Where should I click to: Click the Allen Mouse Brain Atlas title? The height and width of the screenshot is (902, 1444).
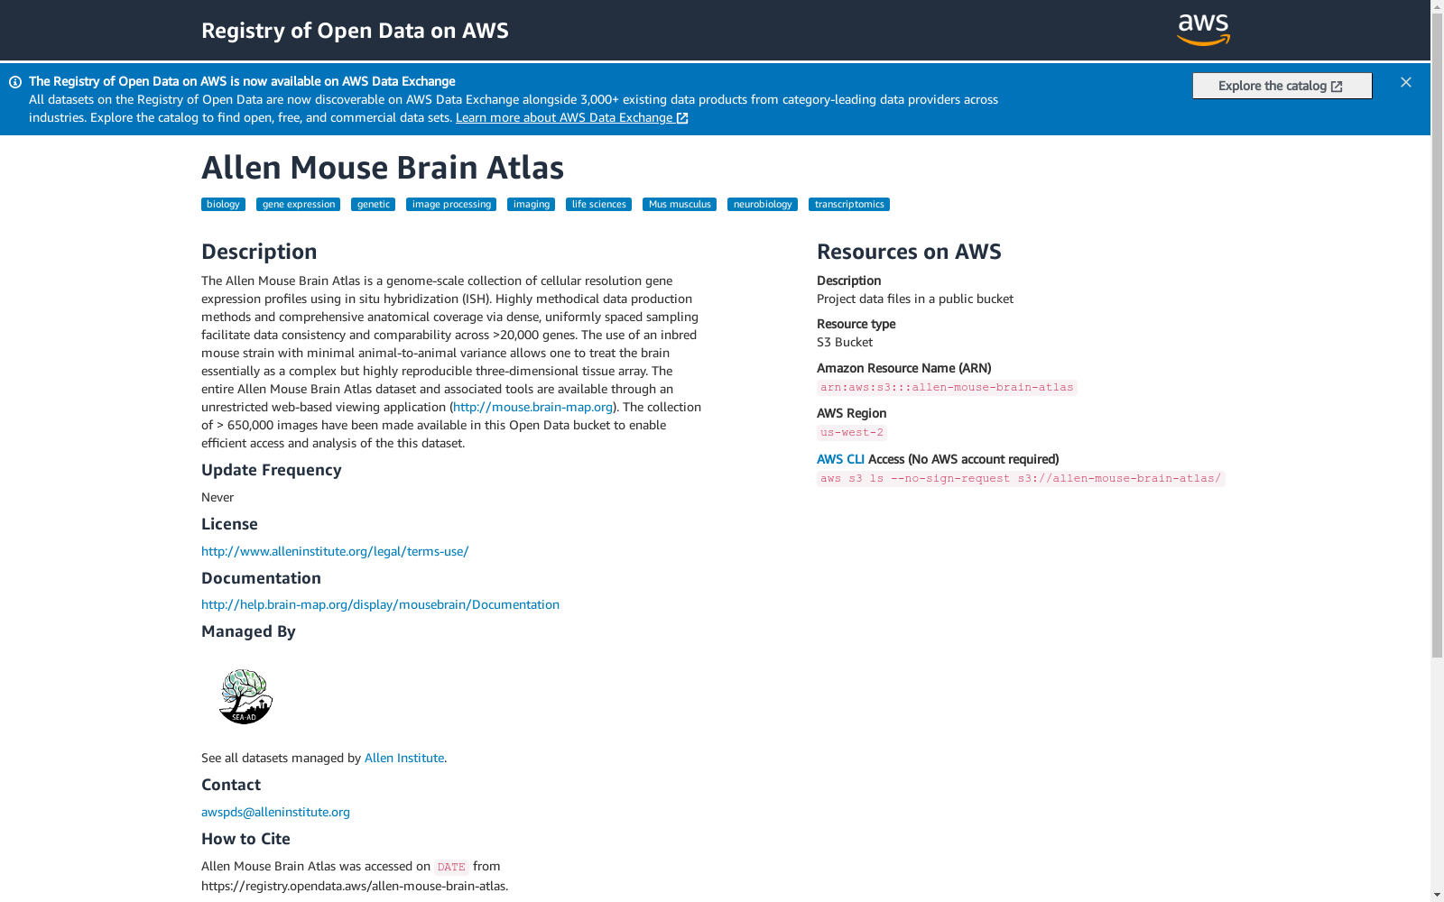(383, 168)
